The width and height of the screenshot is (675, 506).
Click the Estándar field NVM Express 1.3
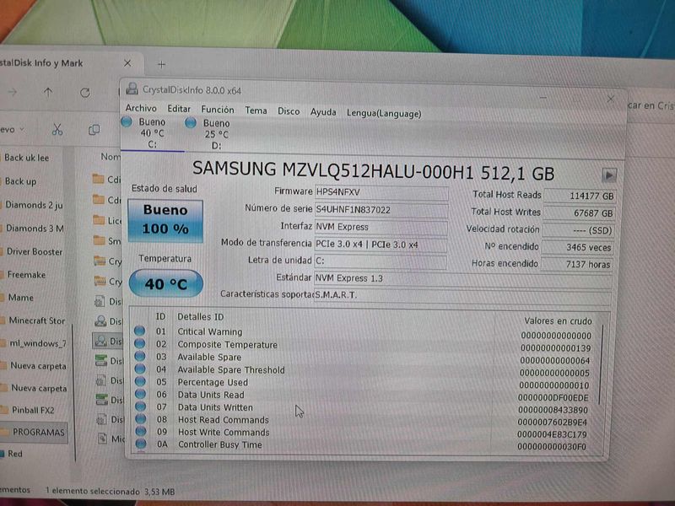463,279
